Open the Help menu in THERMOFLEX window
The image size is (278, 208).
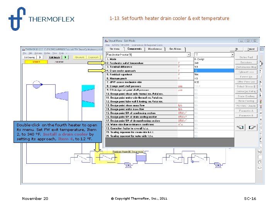61,53
